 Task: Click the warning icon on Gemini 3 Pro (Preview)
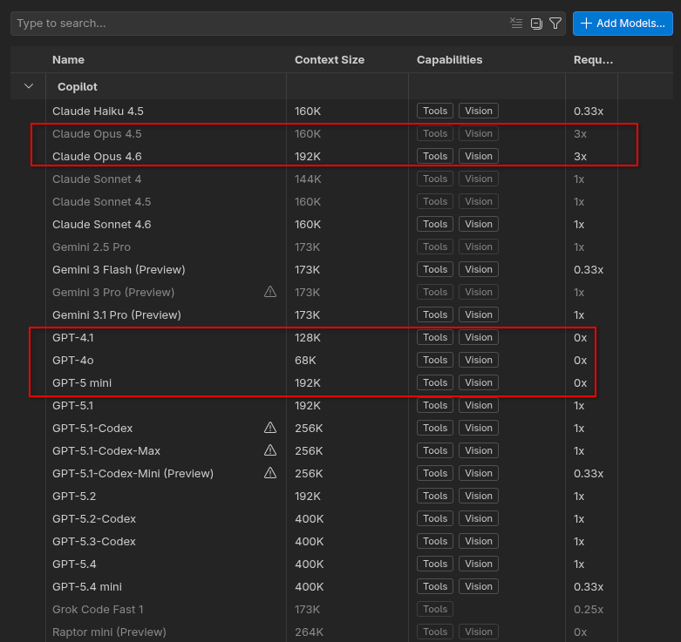point(270,292)
